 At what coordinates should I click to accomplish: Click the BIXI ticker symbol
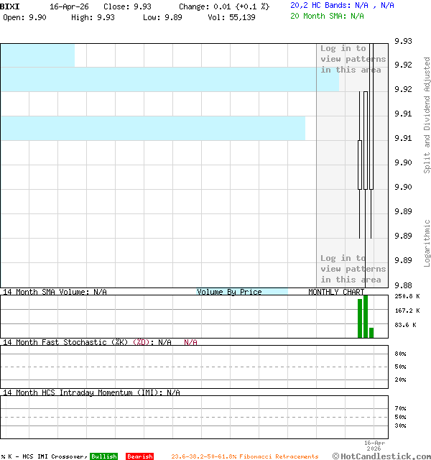click(10, 6)
